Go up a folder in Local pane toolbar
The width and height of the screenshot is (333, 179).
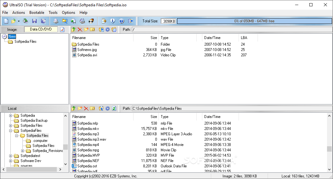click(x=74, y=108)
